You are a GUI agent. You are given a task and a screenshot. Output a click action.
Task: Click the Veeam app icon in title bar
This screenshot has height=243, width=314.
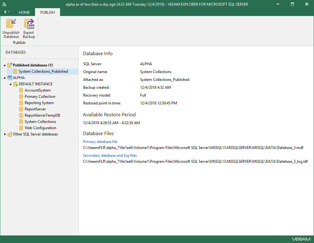[4, 4]
